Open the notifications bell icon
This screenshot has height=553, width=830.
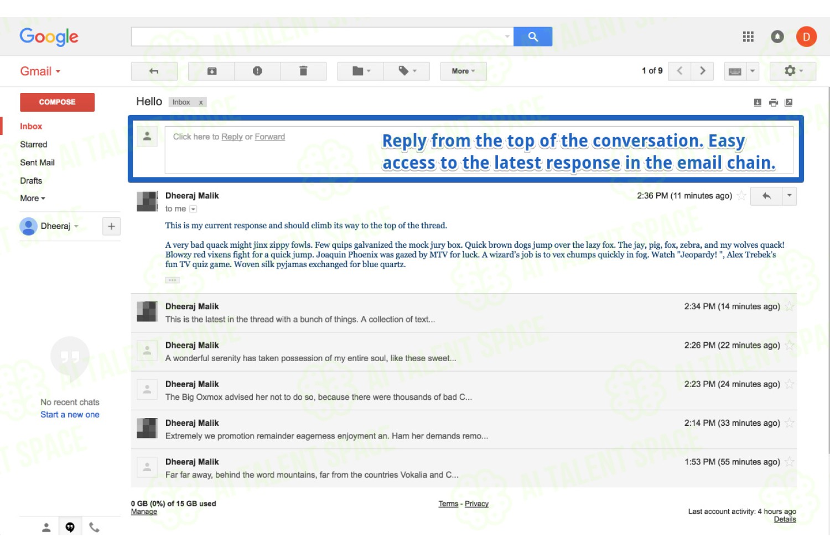(x=777, y=36)
